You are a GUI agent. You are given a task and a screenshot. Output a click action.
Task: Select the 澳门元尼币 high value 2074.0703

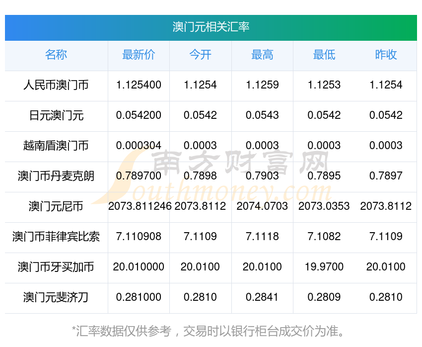[x=262, y=206]
